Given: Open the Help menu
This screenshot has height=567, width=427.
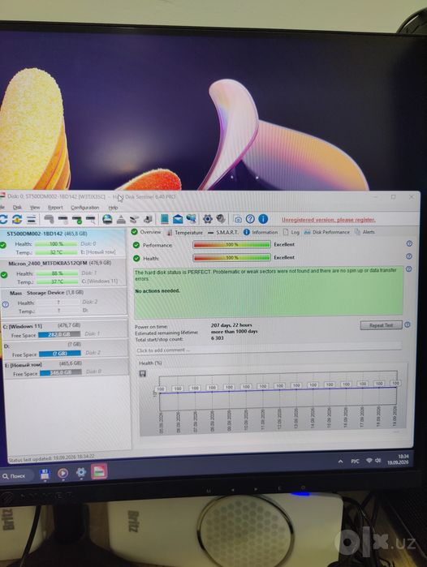Looking at the screenshot, I should pos(113,208).
